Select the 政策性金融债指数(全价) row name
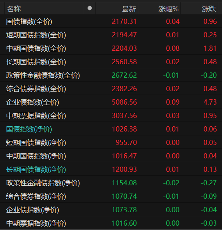Viewport: 222px width, 230px height. pyautogui.click(x=43, y=76)
